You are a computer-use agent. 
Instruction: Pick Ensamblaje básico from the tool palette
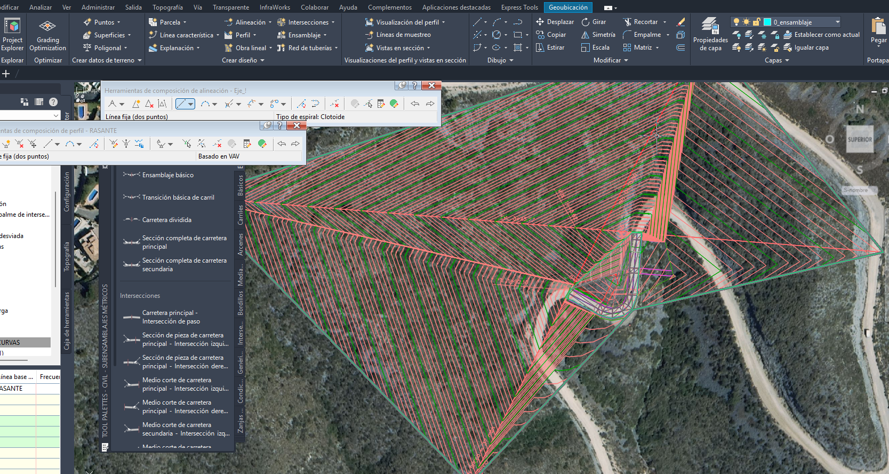coord(167,175)
